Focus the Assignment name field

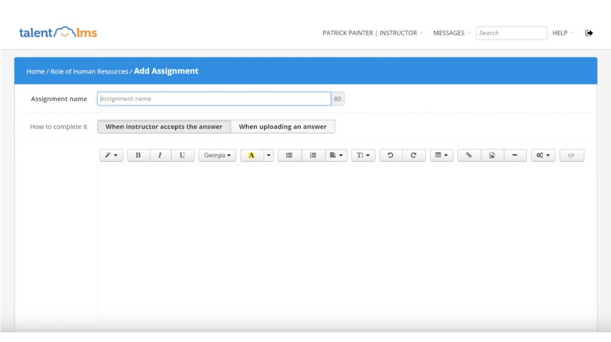pyautogui.click(x=214, y=98)
